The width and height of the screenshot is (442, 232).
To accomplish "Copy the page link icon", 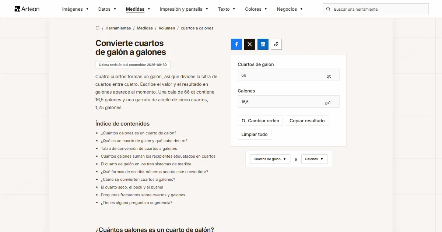I will (276, 44).
